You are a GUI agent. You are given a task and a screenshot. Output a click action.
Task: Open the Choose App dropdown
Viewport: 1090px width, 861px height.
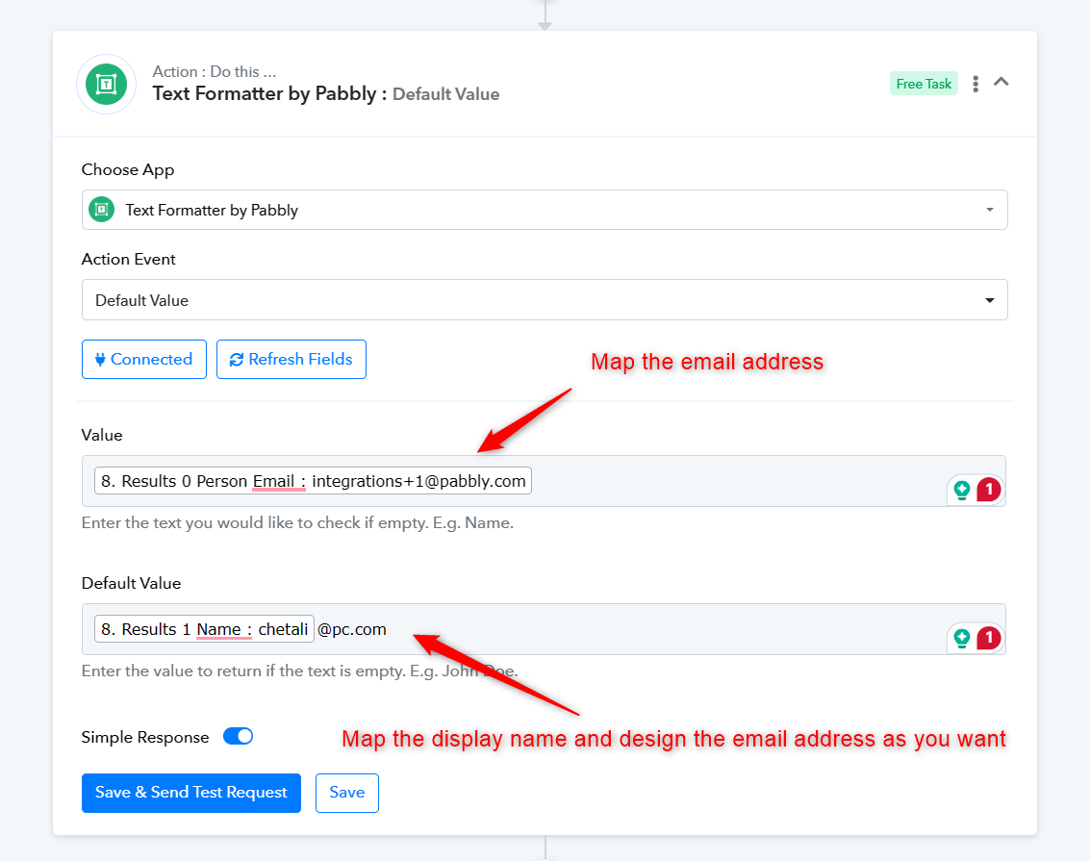(x=544, y=210)
